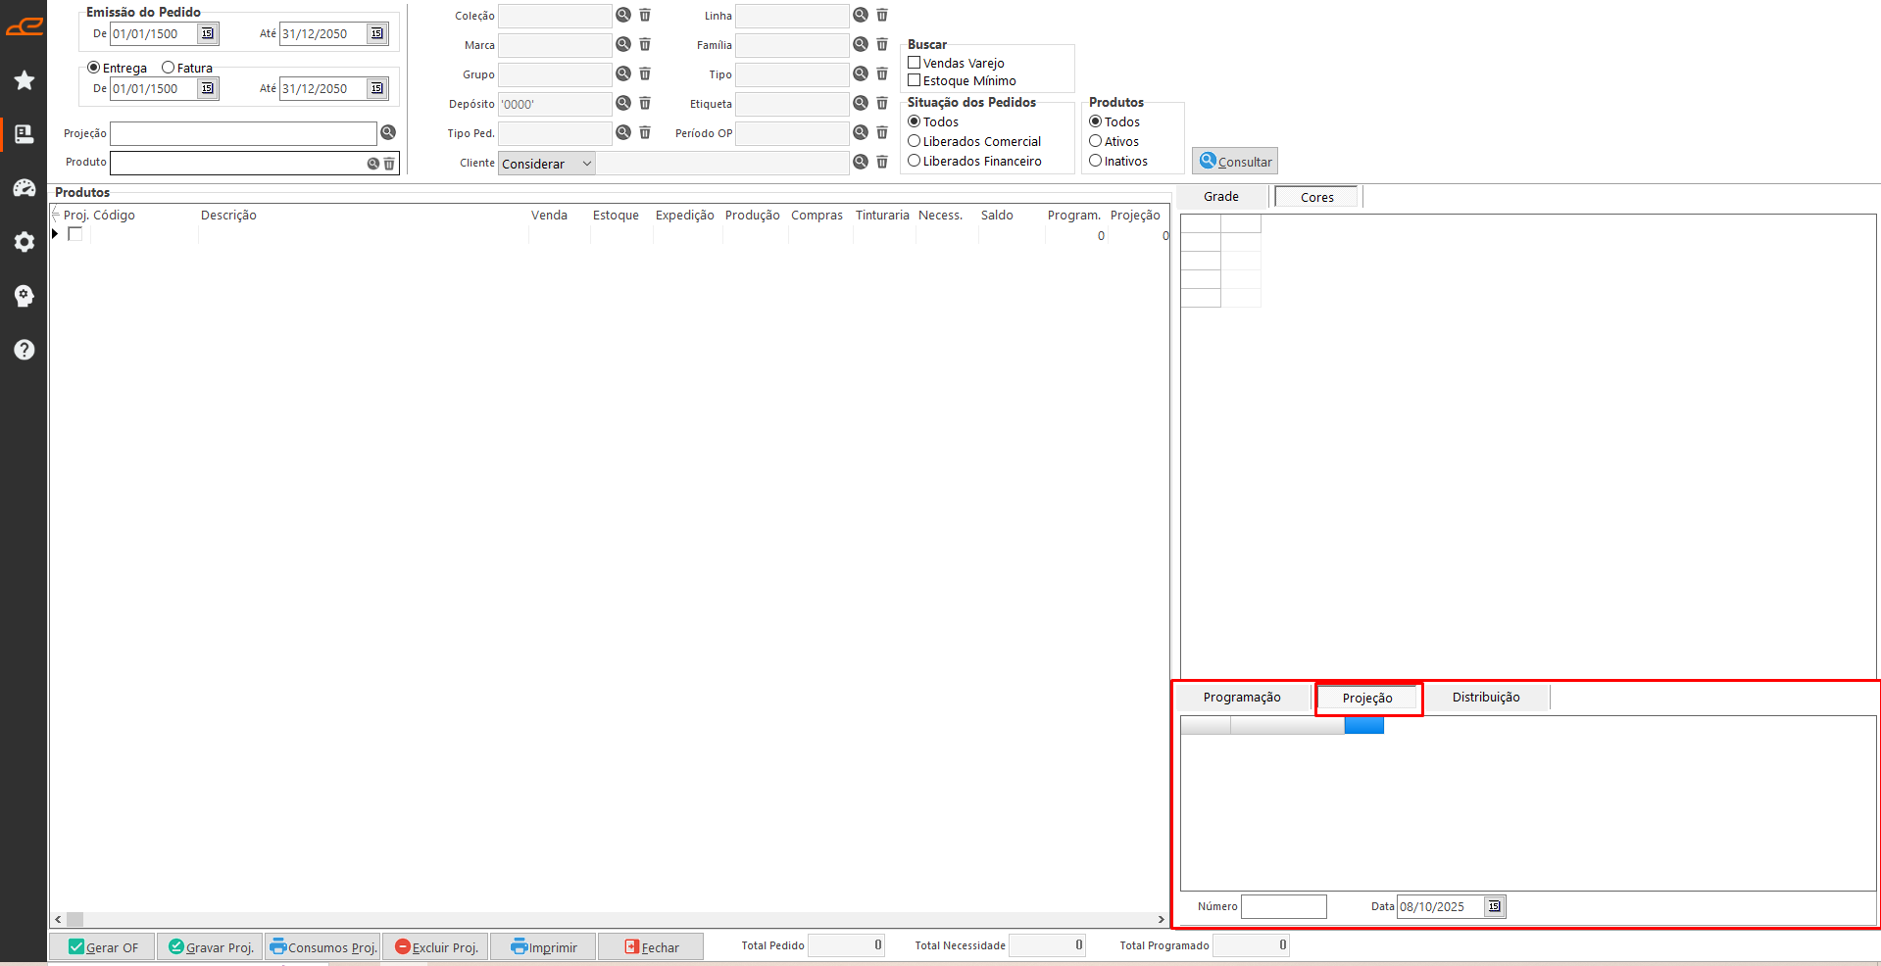Click the search icon next to Coleção
Viewport: 1881px width, 966px height.
(x=623, y=15)
